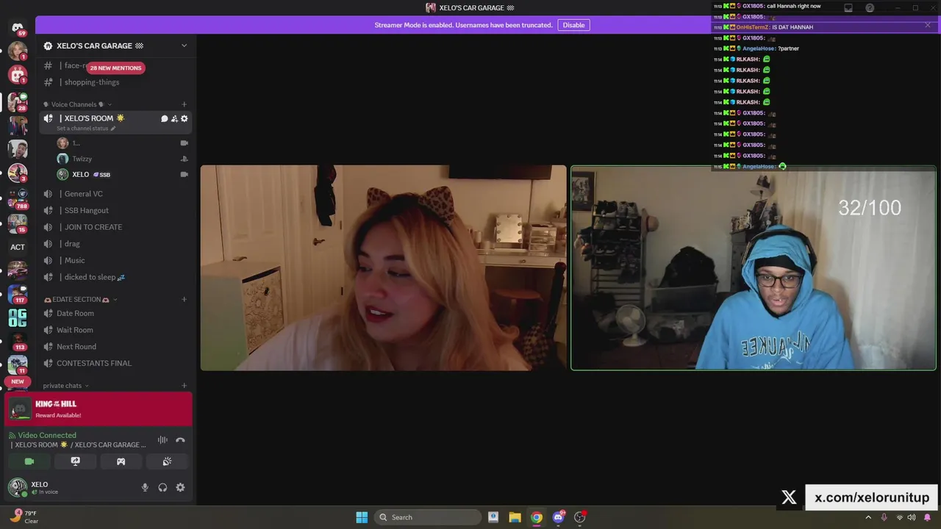The width and height of the screenshot is (941, 529).
Task: Share your screen button
Action: 75,461
